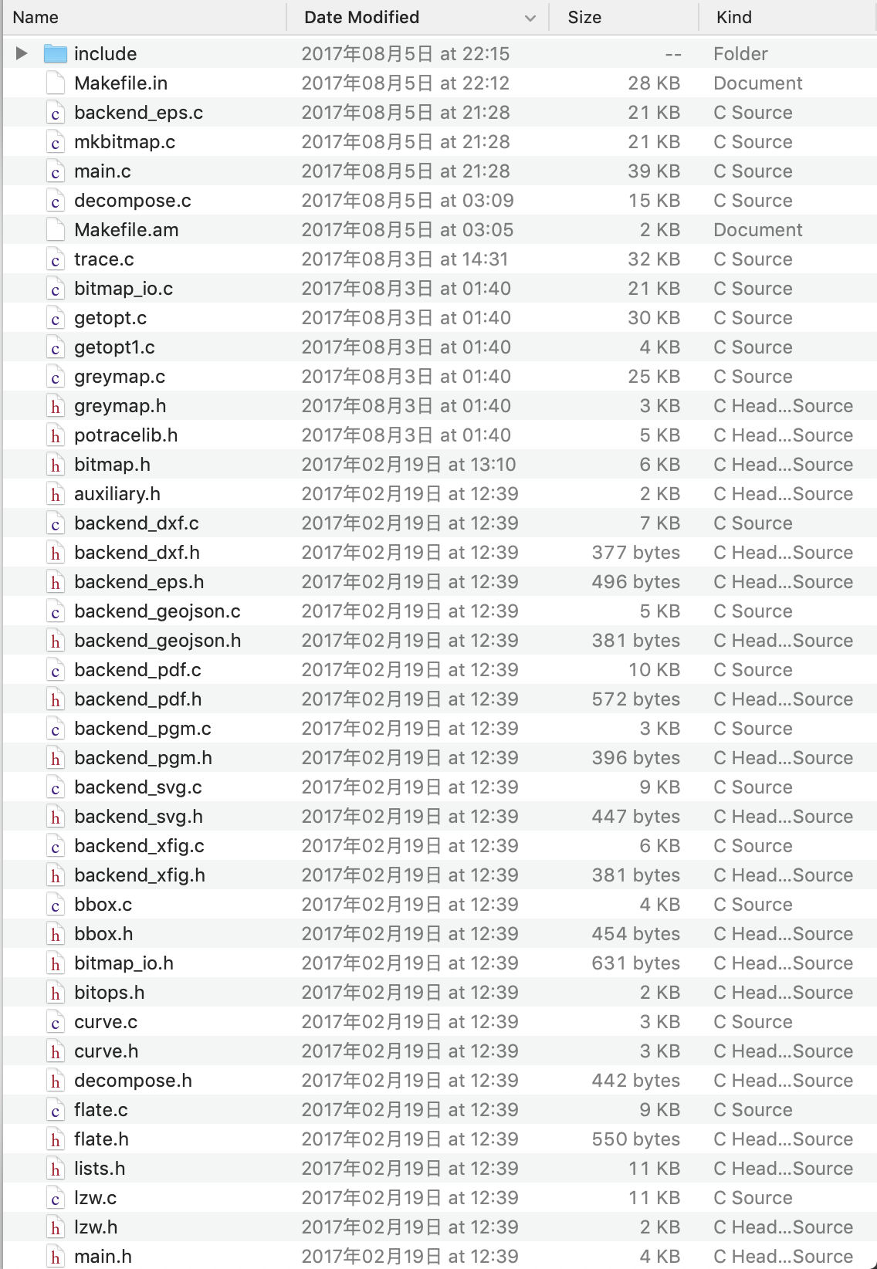Click the 631 bytes size of bitmap_io.h
This screenshot has height=1269, width=877.
tap(635, 963)
